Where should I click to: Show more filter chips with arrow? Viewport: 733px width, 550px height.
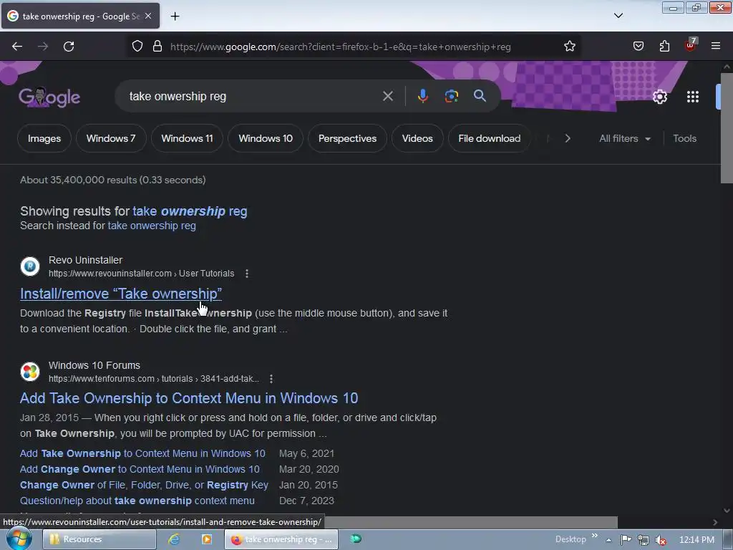(568, 138)
